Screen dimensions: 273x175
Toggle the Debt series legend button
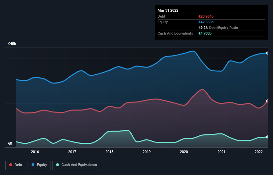[16, 165]
